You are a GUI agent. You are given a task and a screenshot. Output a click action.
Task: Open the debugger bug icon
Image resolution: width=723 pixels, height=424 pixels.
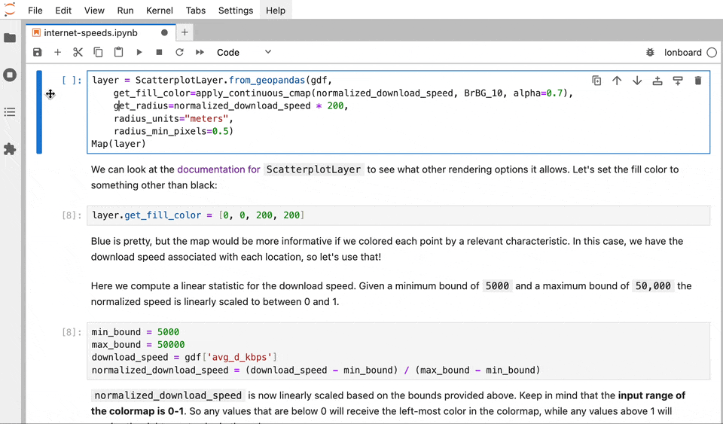(650, 52)
